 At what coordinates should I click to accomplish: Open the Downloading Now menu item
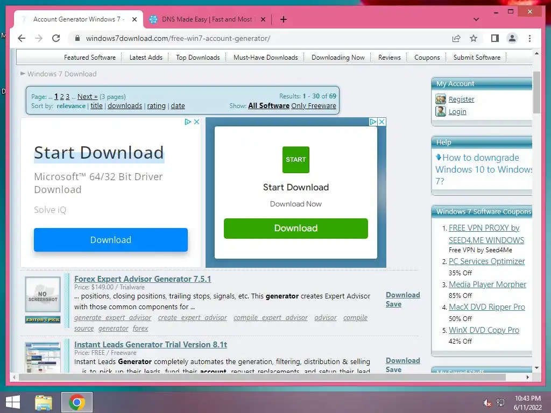click(338, 57)
